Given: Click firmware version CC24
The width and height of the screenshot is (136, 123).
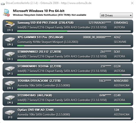Looking at the screenshot, I should coord(117,66).
